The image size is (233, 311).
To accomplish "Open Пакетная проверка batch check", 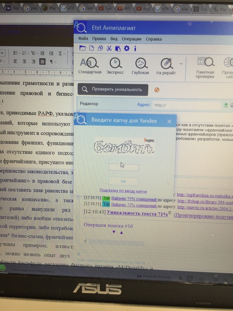I will tap(205, 63).
